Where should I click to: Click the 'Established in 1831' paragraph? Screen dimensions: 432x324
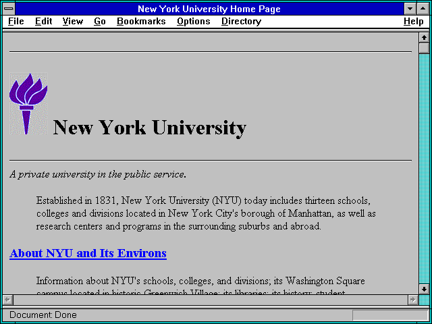[206, 213]
